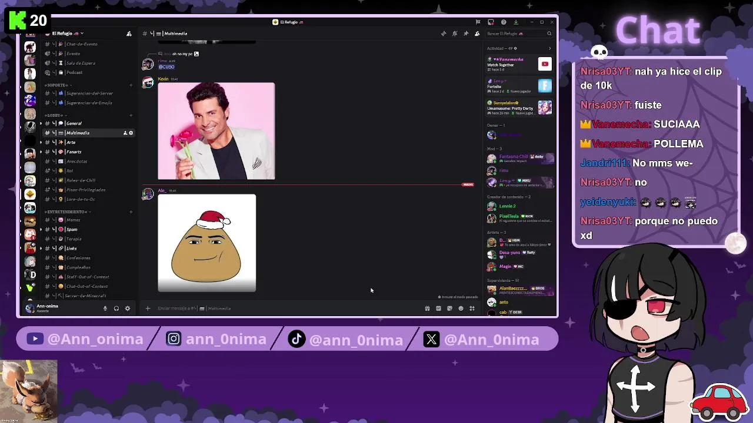
Task: Open the gift icon in message bar
Action: 427,308
